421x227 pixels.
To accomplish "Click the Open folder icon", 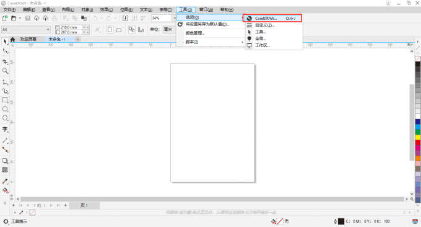I will (x=14, y=18).
